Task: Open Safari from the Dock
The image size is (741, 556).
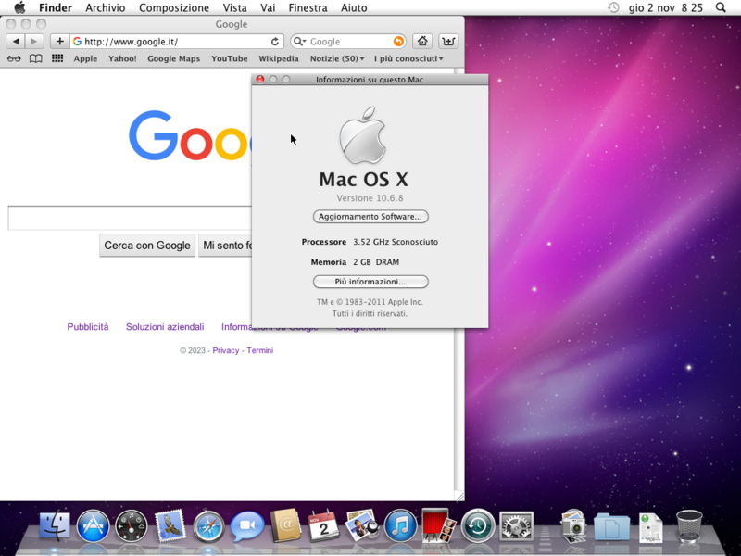Action: 208,525
